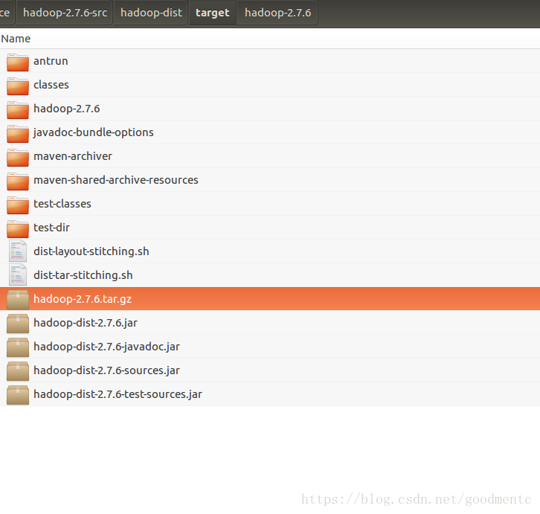Click hadoop-dist-2.7.6.jar package icon
Image resolution: width=540 pixels, height=514 pixels.
18,323
